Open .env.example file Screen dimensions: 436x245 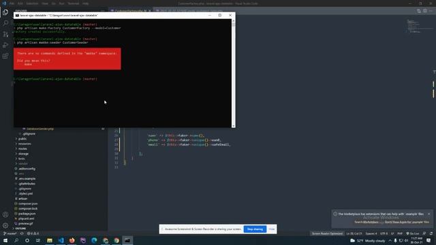click(x=27, y=178)
